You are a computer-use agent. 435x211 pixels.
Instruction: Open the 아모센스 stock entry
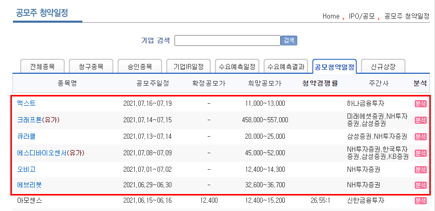pos(30,201)
